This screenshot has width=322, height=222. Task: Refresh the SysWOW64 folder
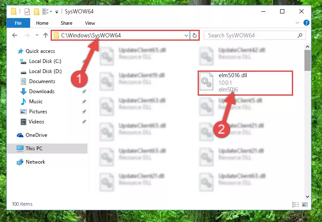tap(194, 36)
